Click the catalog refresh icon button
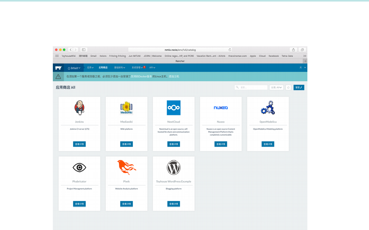Viewport: 369px width, 230px height. [288, 88]
